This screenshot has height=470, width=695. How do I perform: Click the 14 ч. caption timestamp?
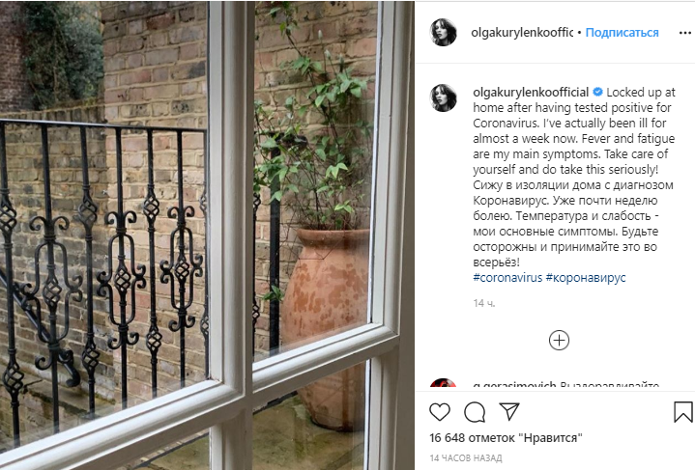tap(484, 303)
